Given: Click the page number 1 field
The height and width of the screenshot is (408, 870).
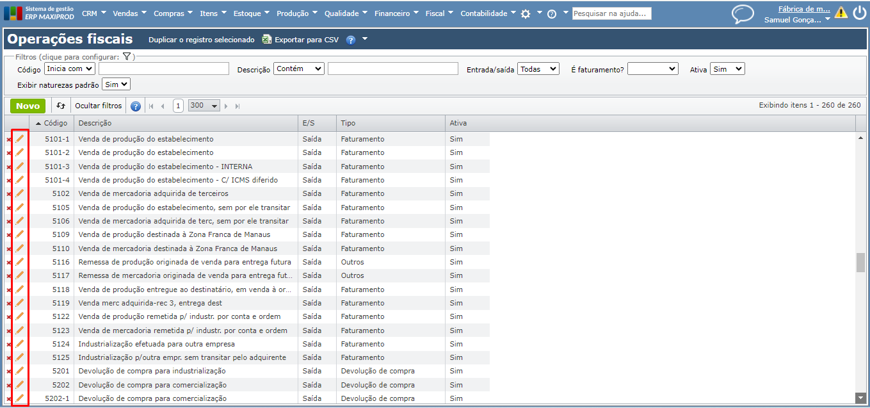Looking at the screenshot, I should [178, 106].
